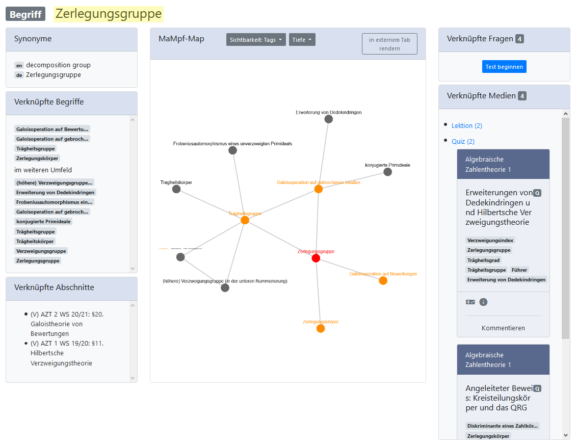Expand the Tiefe dropdown
577x446 pixels.
(302, 40)
